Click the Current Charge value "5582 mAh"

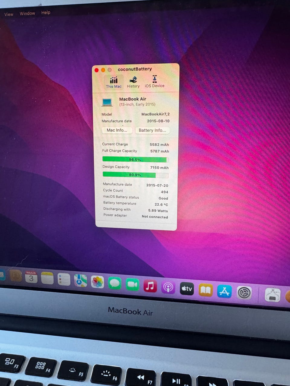(159, 145)
